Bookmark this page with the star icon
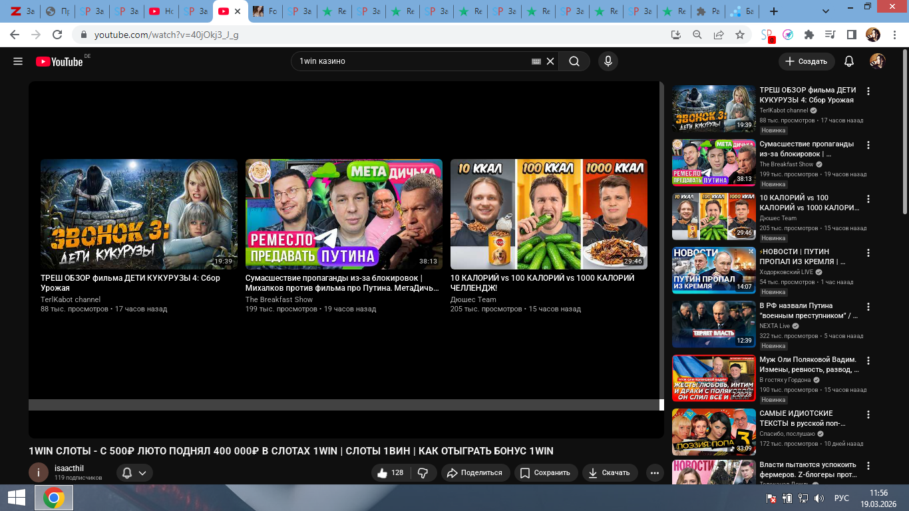This screenshot has width=909, height=511. tap(739, 35)
